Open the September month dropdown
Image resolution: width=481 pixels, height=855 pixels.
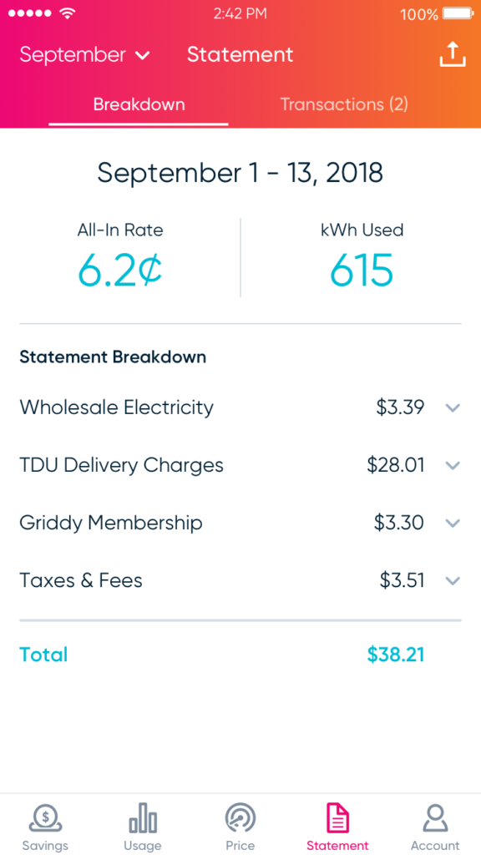coord(85,55)
